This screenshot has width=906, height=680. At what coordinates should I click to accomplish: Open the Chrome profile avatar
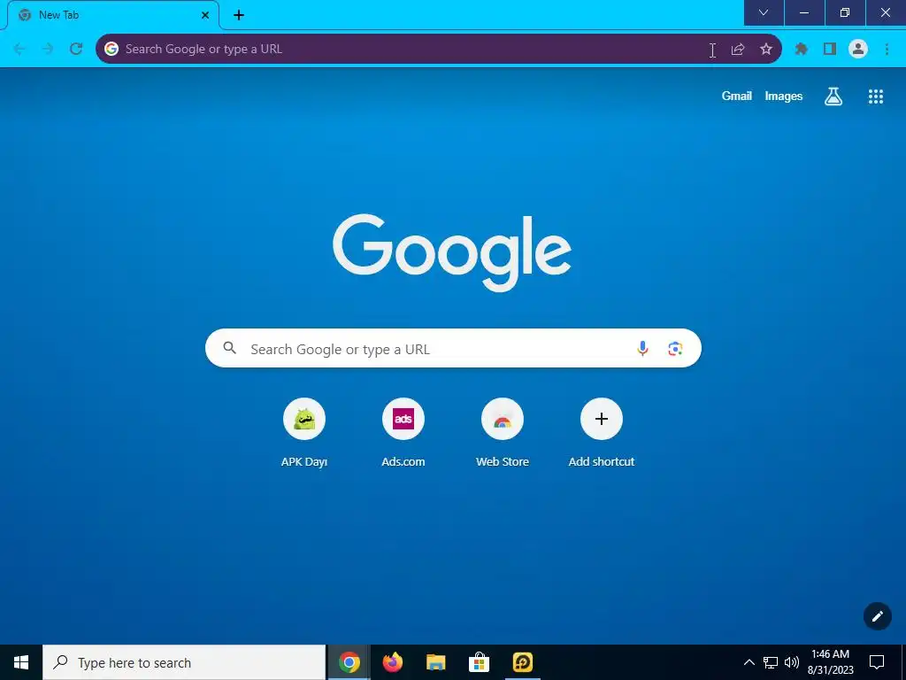click(x=858, y=50)
